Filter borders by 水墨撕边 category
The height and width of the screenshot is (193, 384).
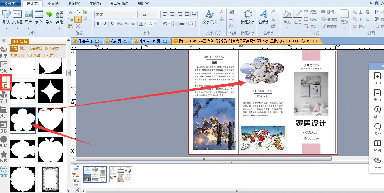click(35, 49)
